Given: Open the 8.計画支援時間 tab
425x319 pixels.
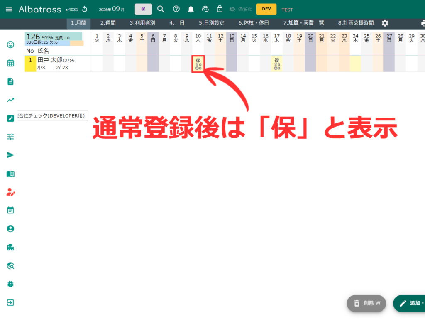Looking at the screenshot, I should coord(356,23).
